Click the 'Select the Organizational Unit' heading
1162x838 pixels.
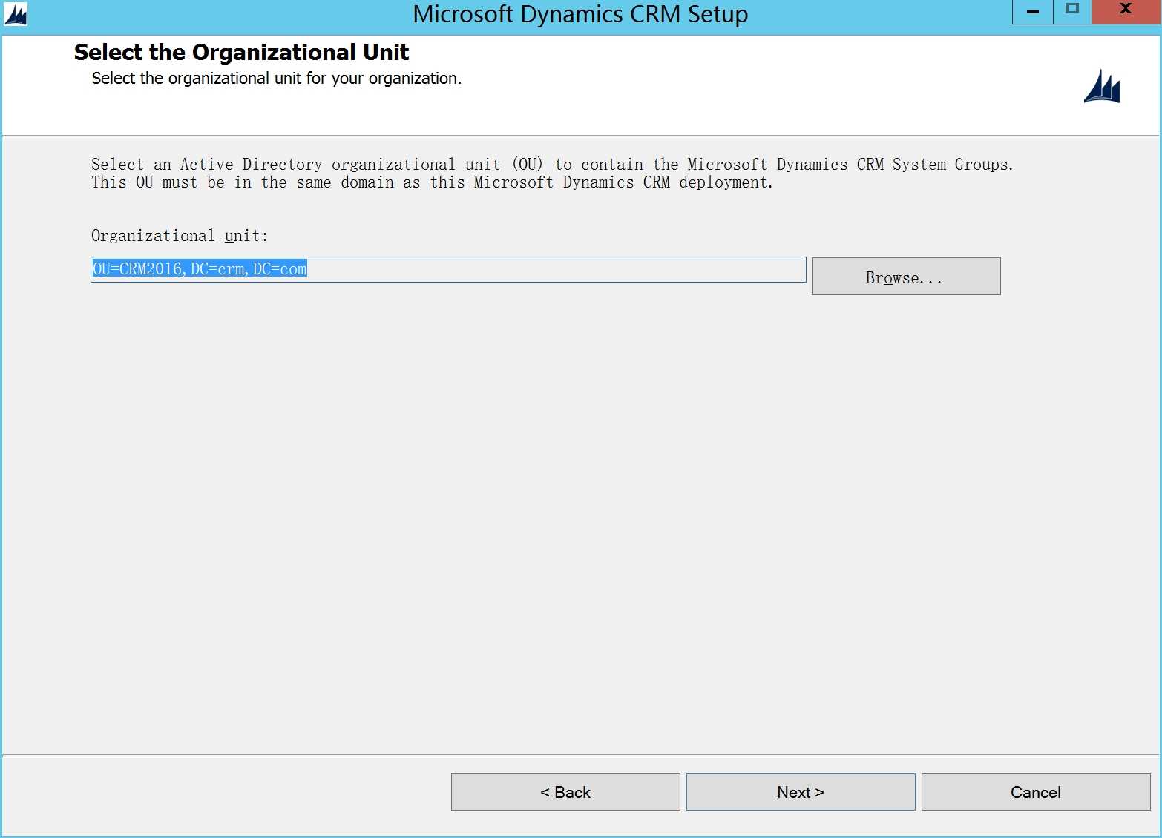241,53
